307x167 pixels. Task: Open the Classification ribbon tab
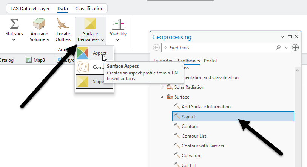pyautogui.click(x=89, y=9)
